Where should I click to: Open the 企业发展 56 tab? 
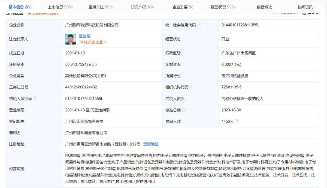(183, 7)
